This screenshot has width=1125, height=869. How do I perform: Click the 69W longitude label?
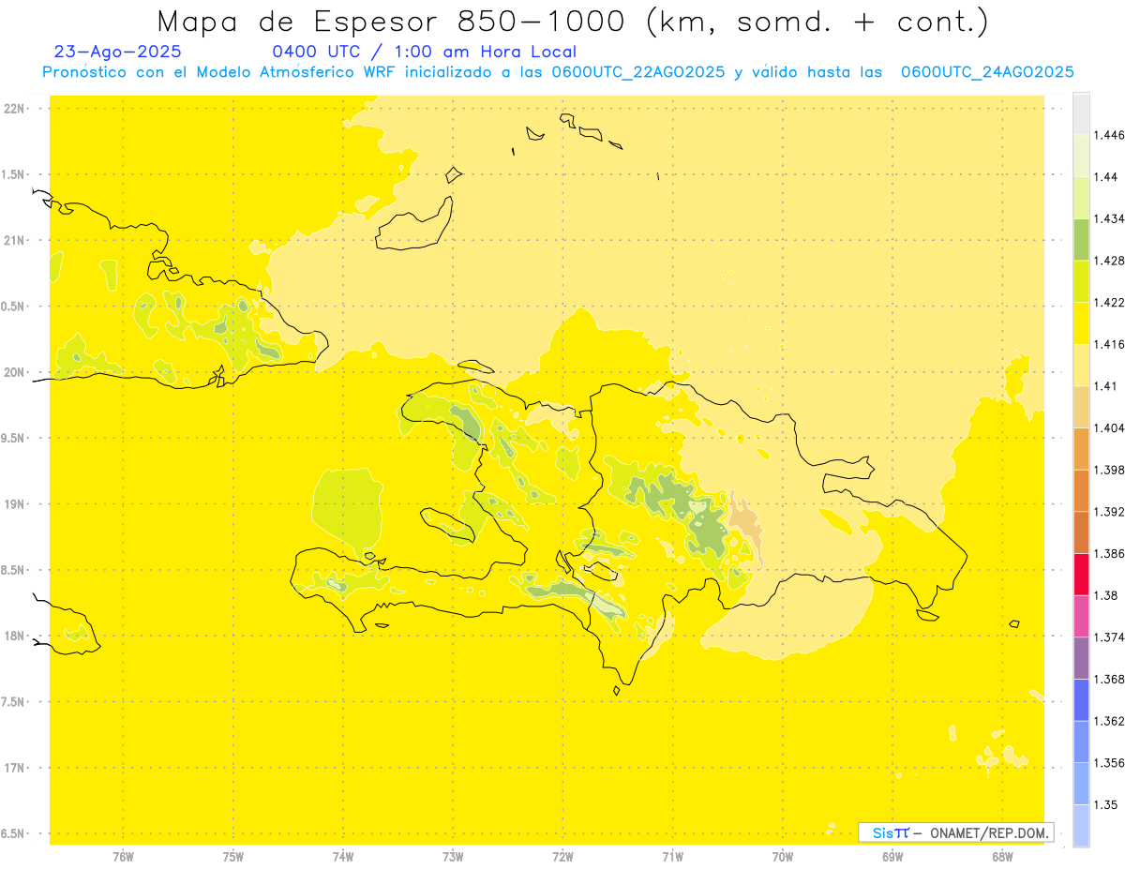pos(892,856)
